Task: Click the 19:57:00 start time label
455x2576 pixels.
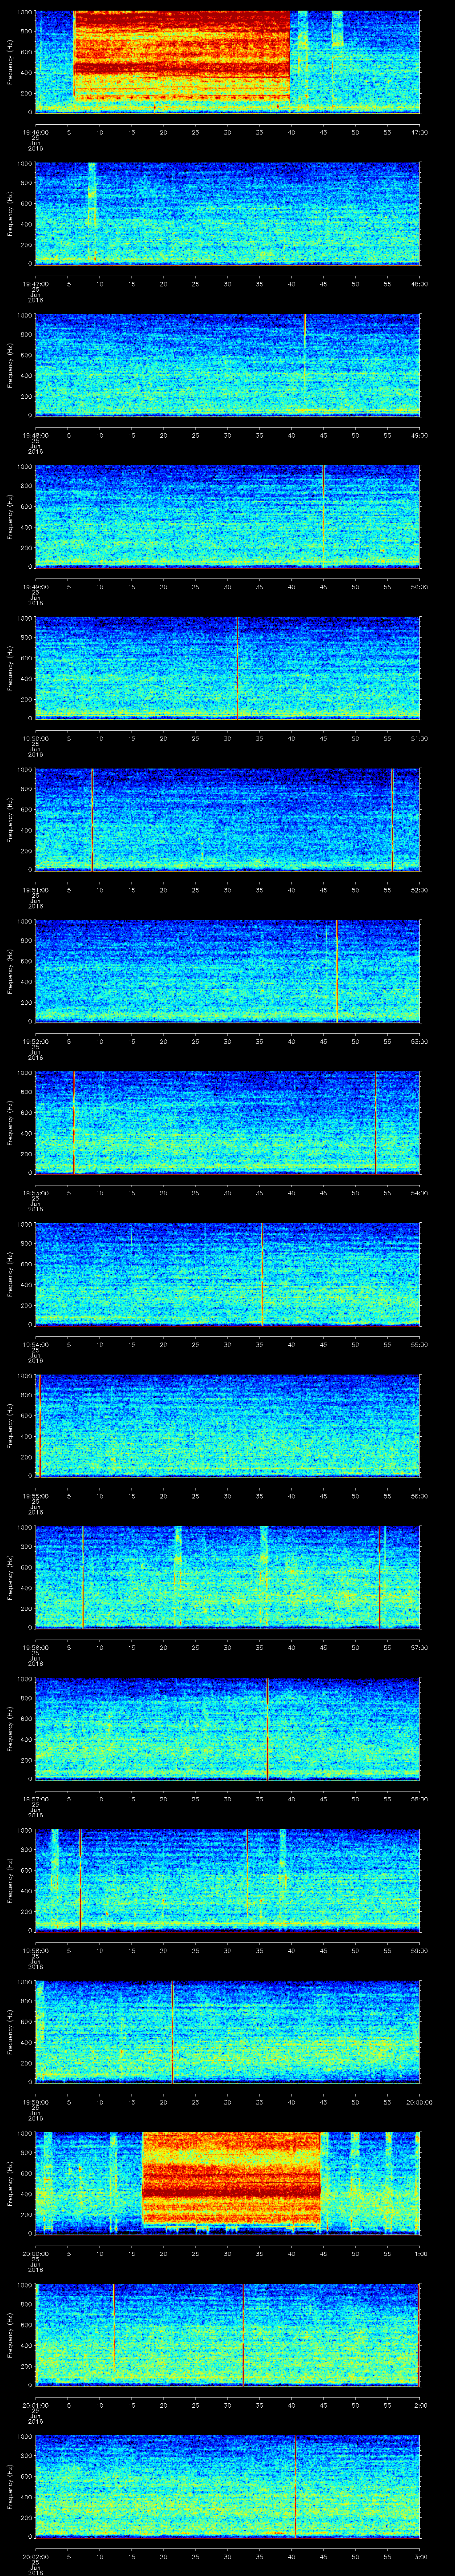Action: pyautogui.click(x=35, y=1800)
